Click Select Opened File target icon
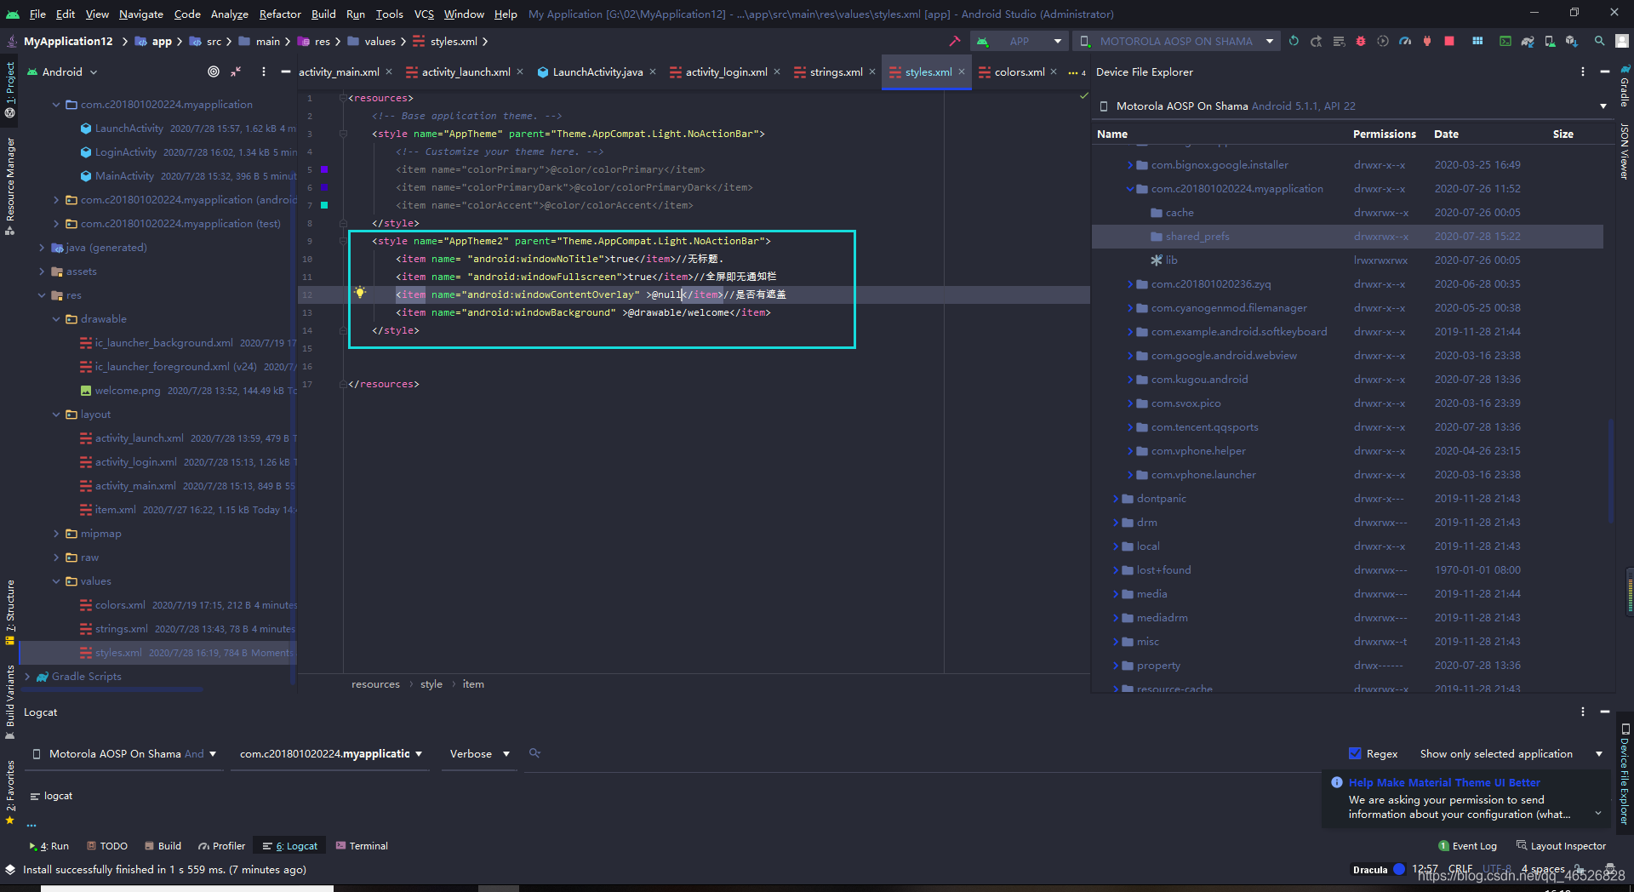The height and width of the screenshot is (892, 1634). [x=214, y=71]
